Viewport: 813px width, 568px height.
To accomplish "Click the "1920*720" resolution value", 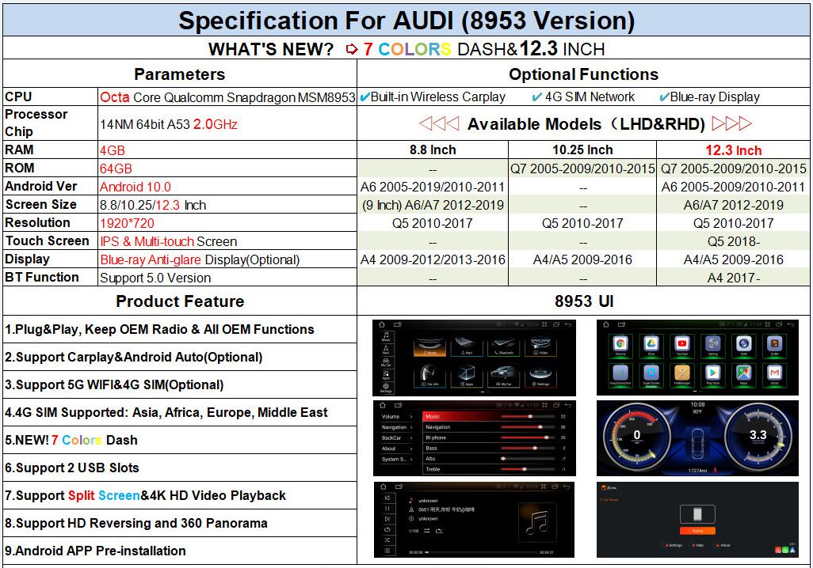I will click(x=127, y=223).
